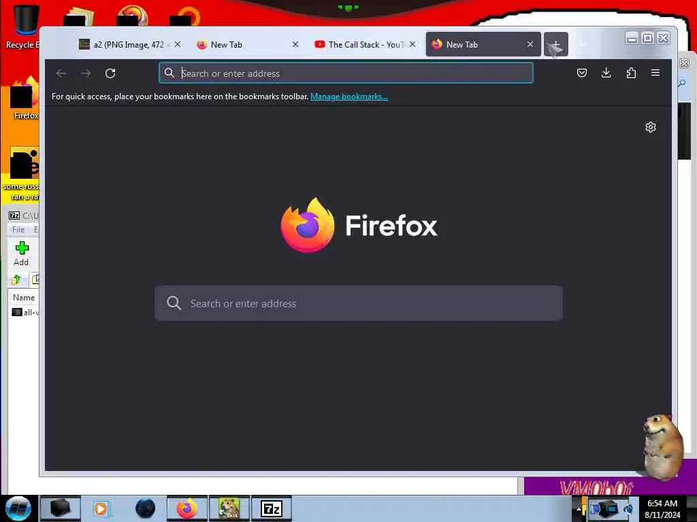This screenshot has width=697, height=522.
Task: Minimize the Firefox window
Action: point(632,39)
